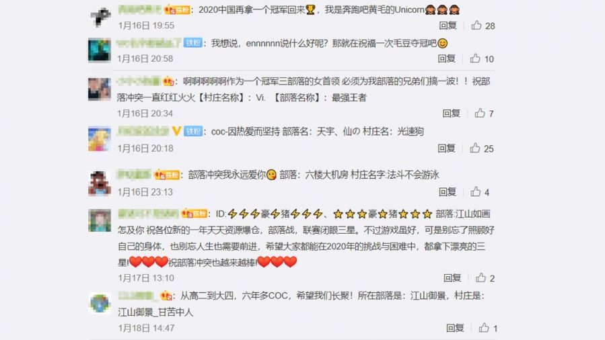Click thumbs-up on comment with 7 likes
Viewport: 605px width, 340px height.
pos(480,113)
